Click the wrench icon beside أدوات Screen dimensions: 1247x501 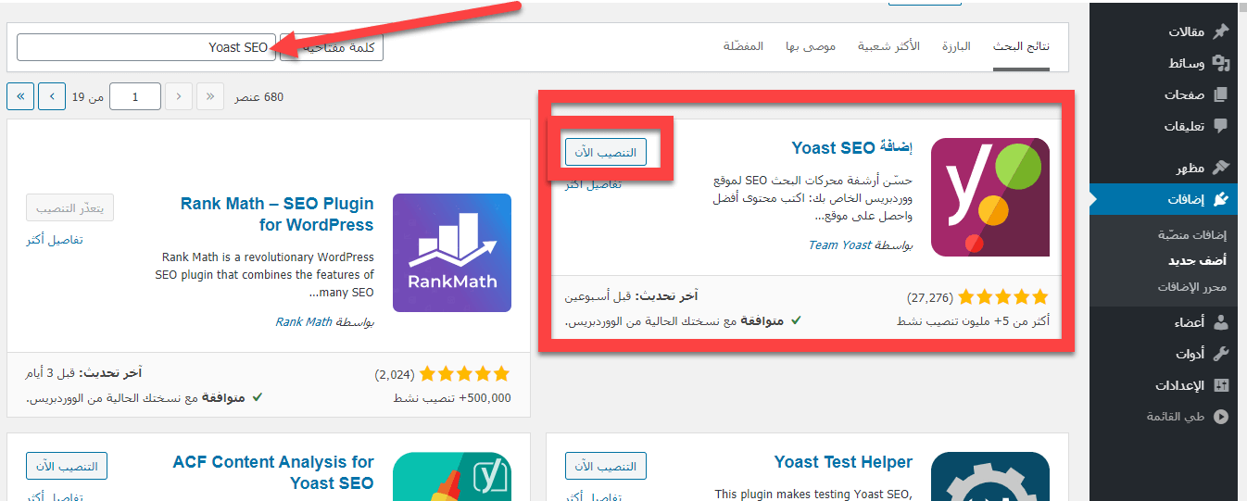[x=1220, y=354]
